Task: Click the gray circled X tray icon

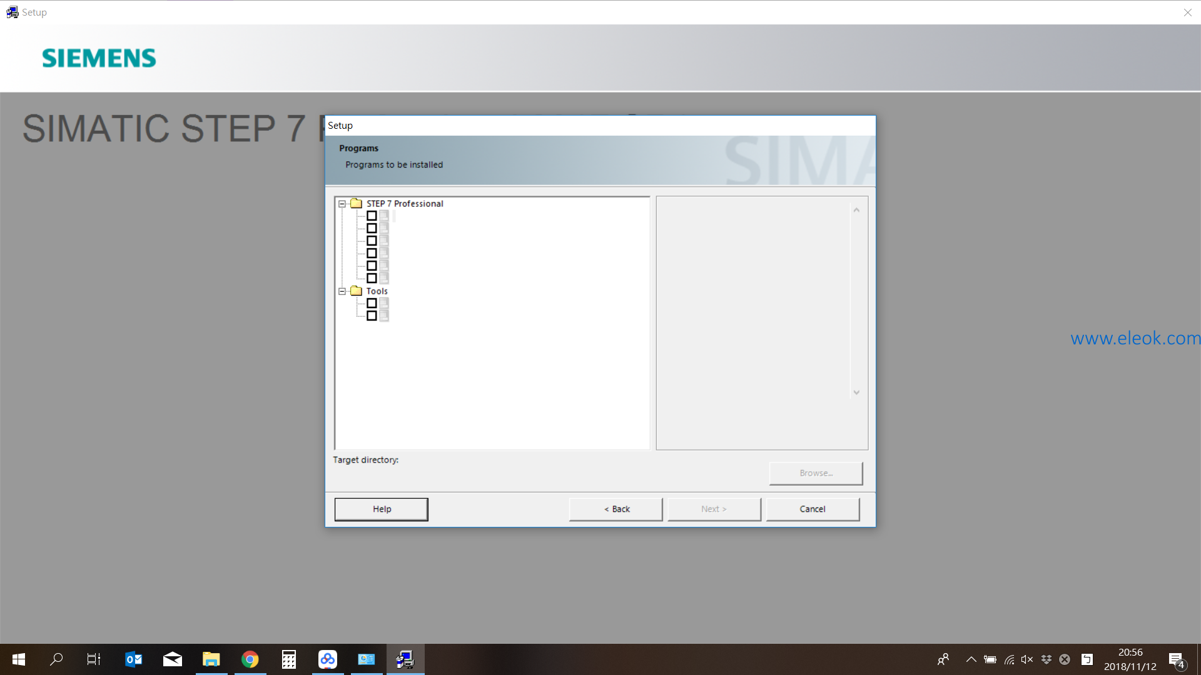Action: tap(1065, 659)
